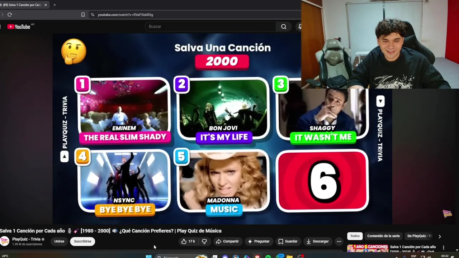The width and height of the screenshot is (459, 258).
Task: Start voice search with the microphone icon
Action: (299, 27)
